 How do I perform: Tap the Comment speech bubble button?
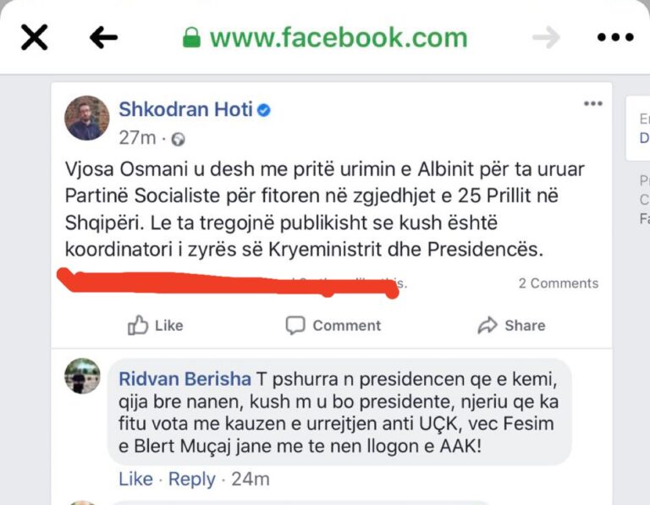coord(333,326)
